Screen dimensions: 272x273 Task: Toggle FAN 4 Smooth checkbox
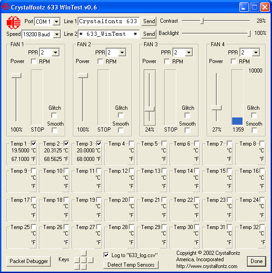(254, 130)
